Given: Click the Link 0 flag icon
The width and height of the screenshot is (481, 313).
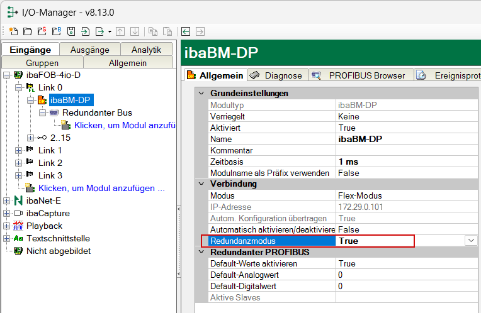Looking at the screenshot, I should click(x=30, y=87).
